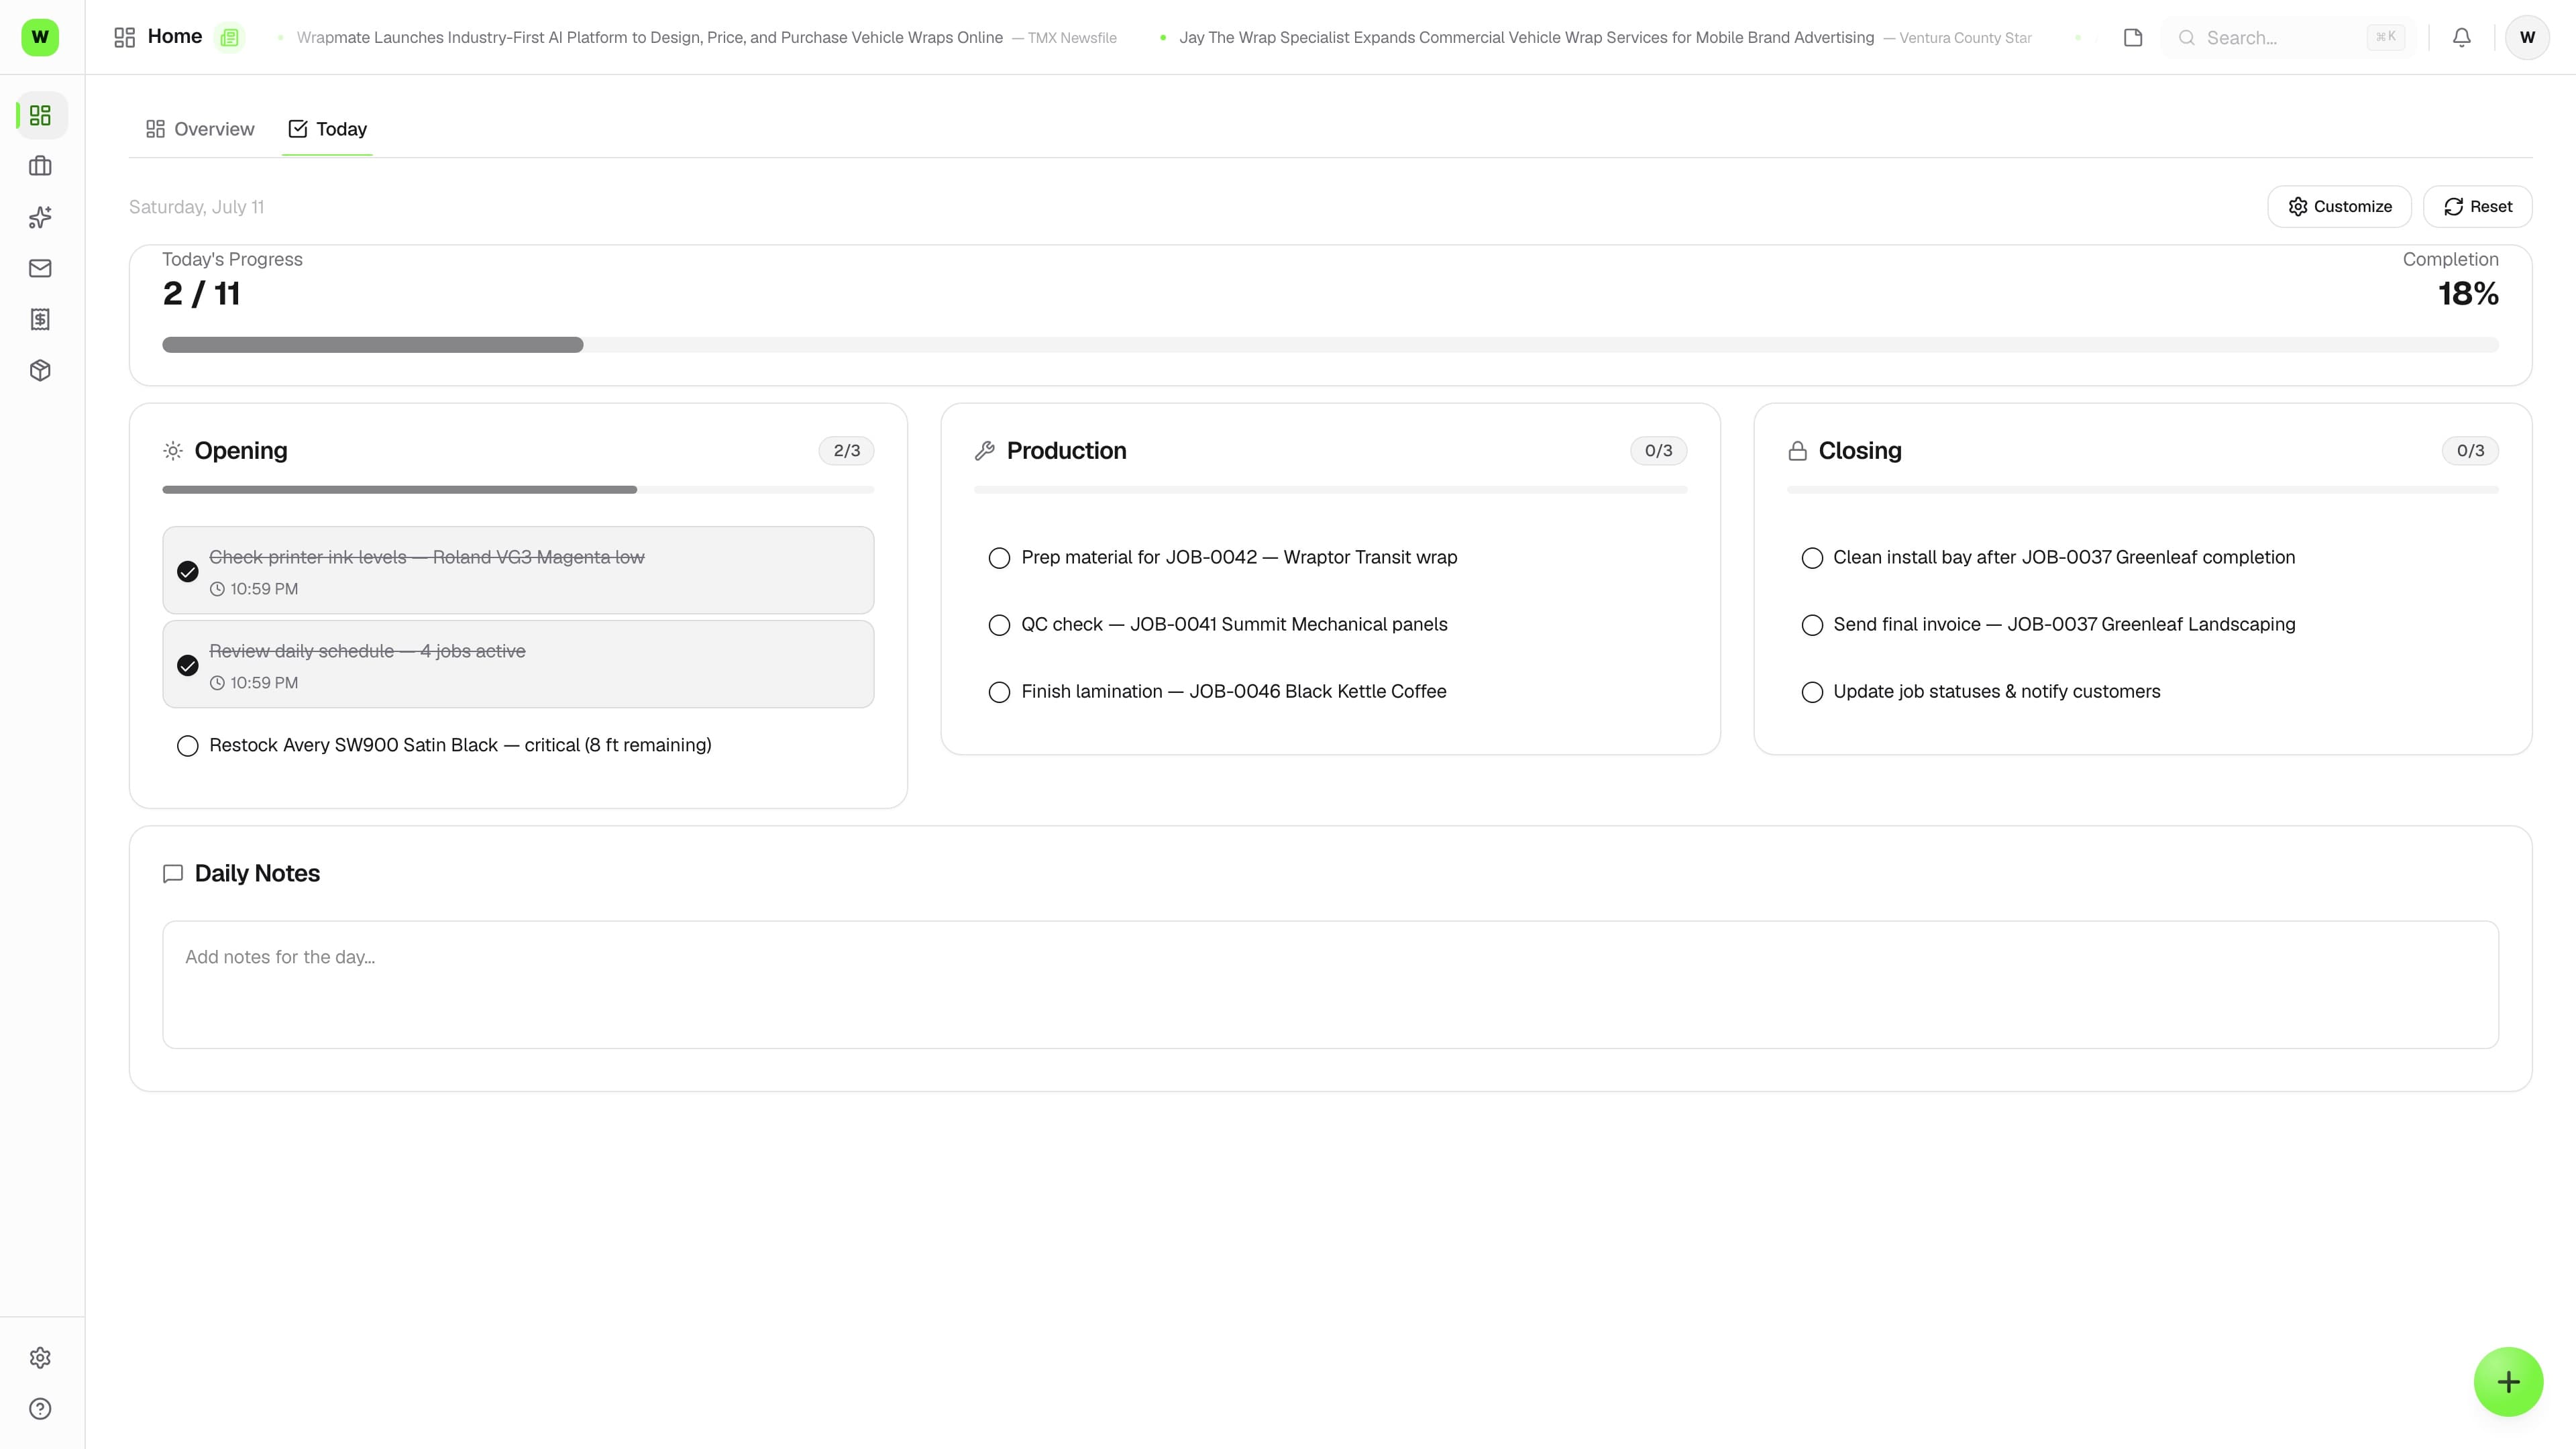This screenshot has height=1449, width=2576.
Task: Uncheck Check printer ink levels task
Action: tap(187, 572)
